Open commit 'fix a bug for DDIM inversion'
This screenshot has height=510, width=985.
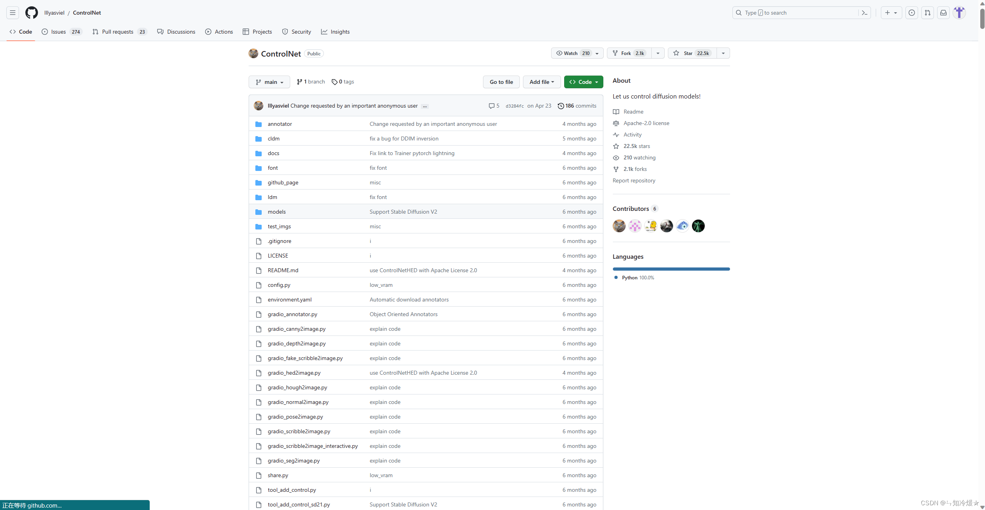click(x=404, y=138)
